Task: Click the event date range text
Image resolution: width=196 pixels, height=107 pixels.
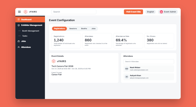Action: click(71, 69)
